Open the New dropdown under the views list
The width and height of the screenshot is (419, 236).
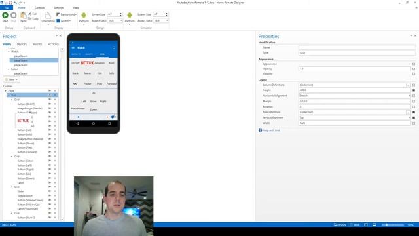point(12,79)
